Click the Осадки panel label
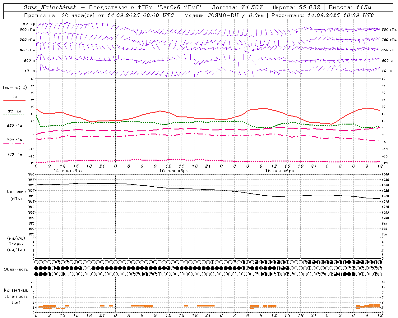Viewport: 398px width, 318px height. (x=16, y=244)
